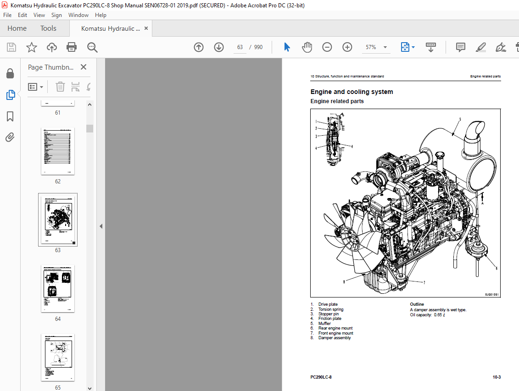Open the Edit menu
The width and height of the screenshot is (519, 391).
(x=22, y=15)
